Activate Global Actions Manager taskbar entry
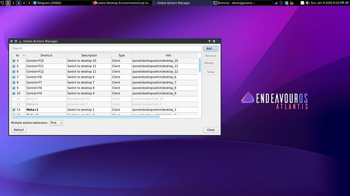The height and width of the screenshot is (196, 350). point(182,3)
